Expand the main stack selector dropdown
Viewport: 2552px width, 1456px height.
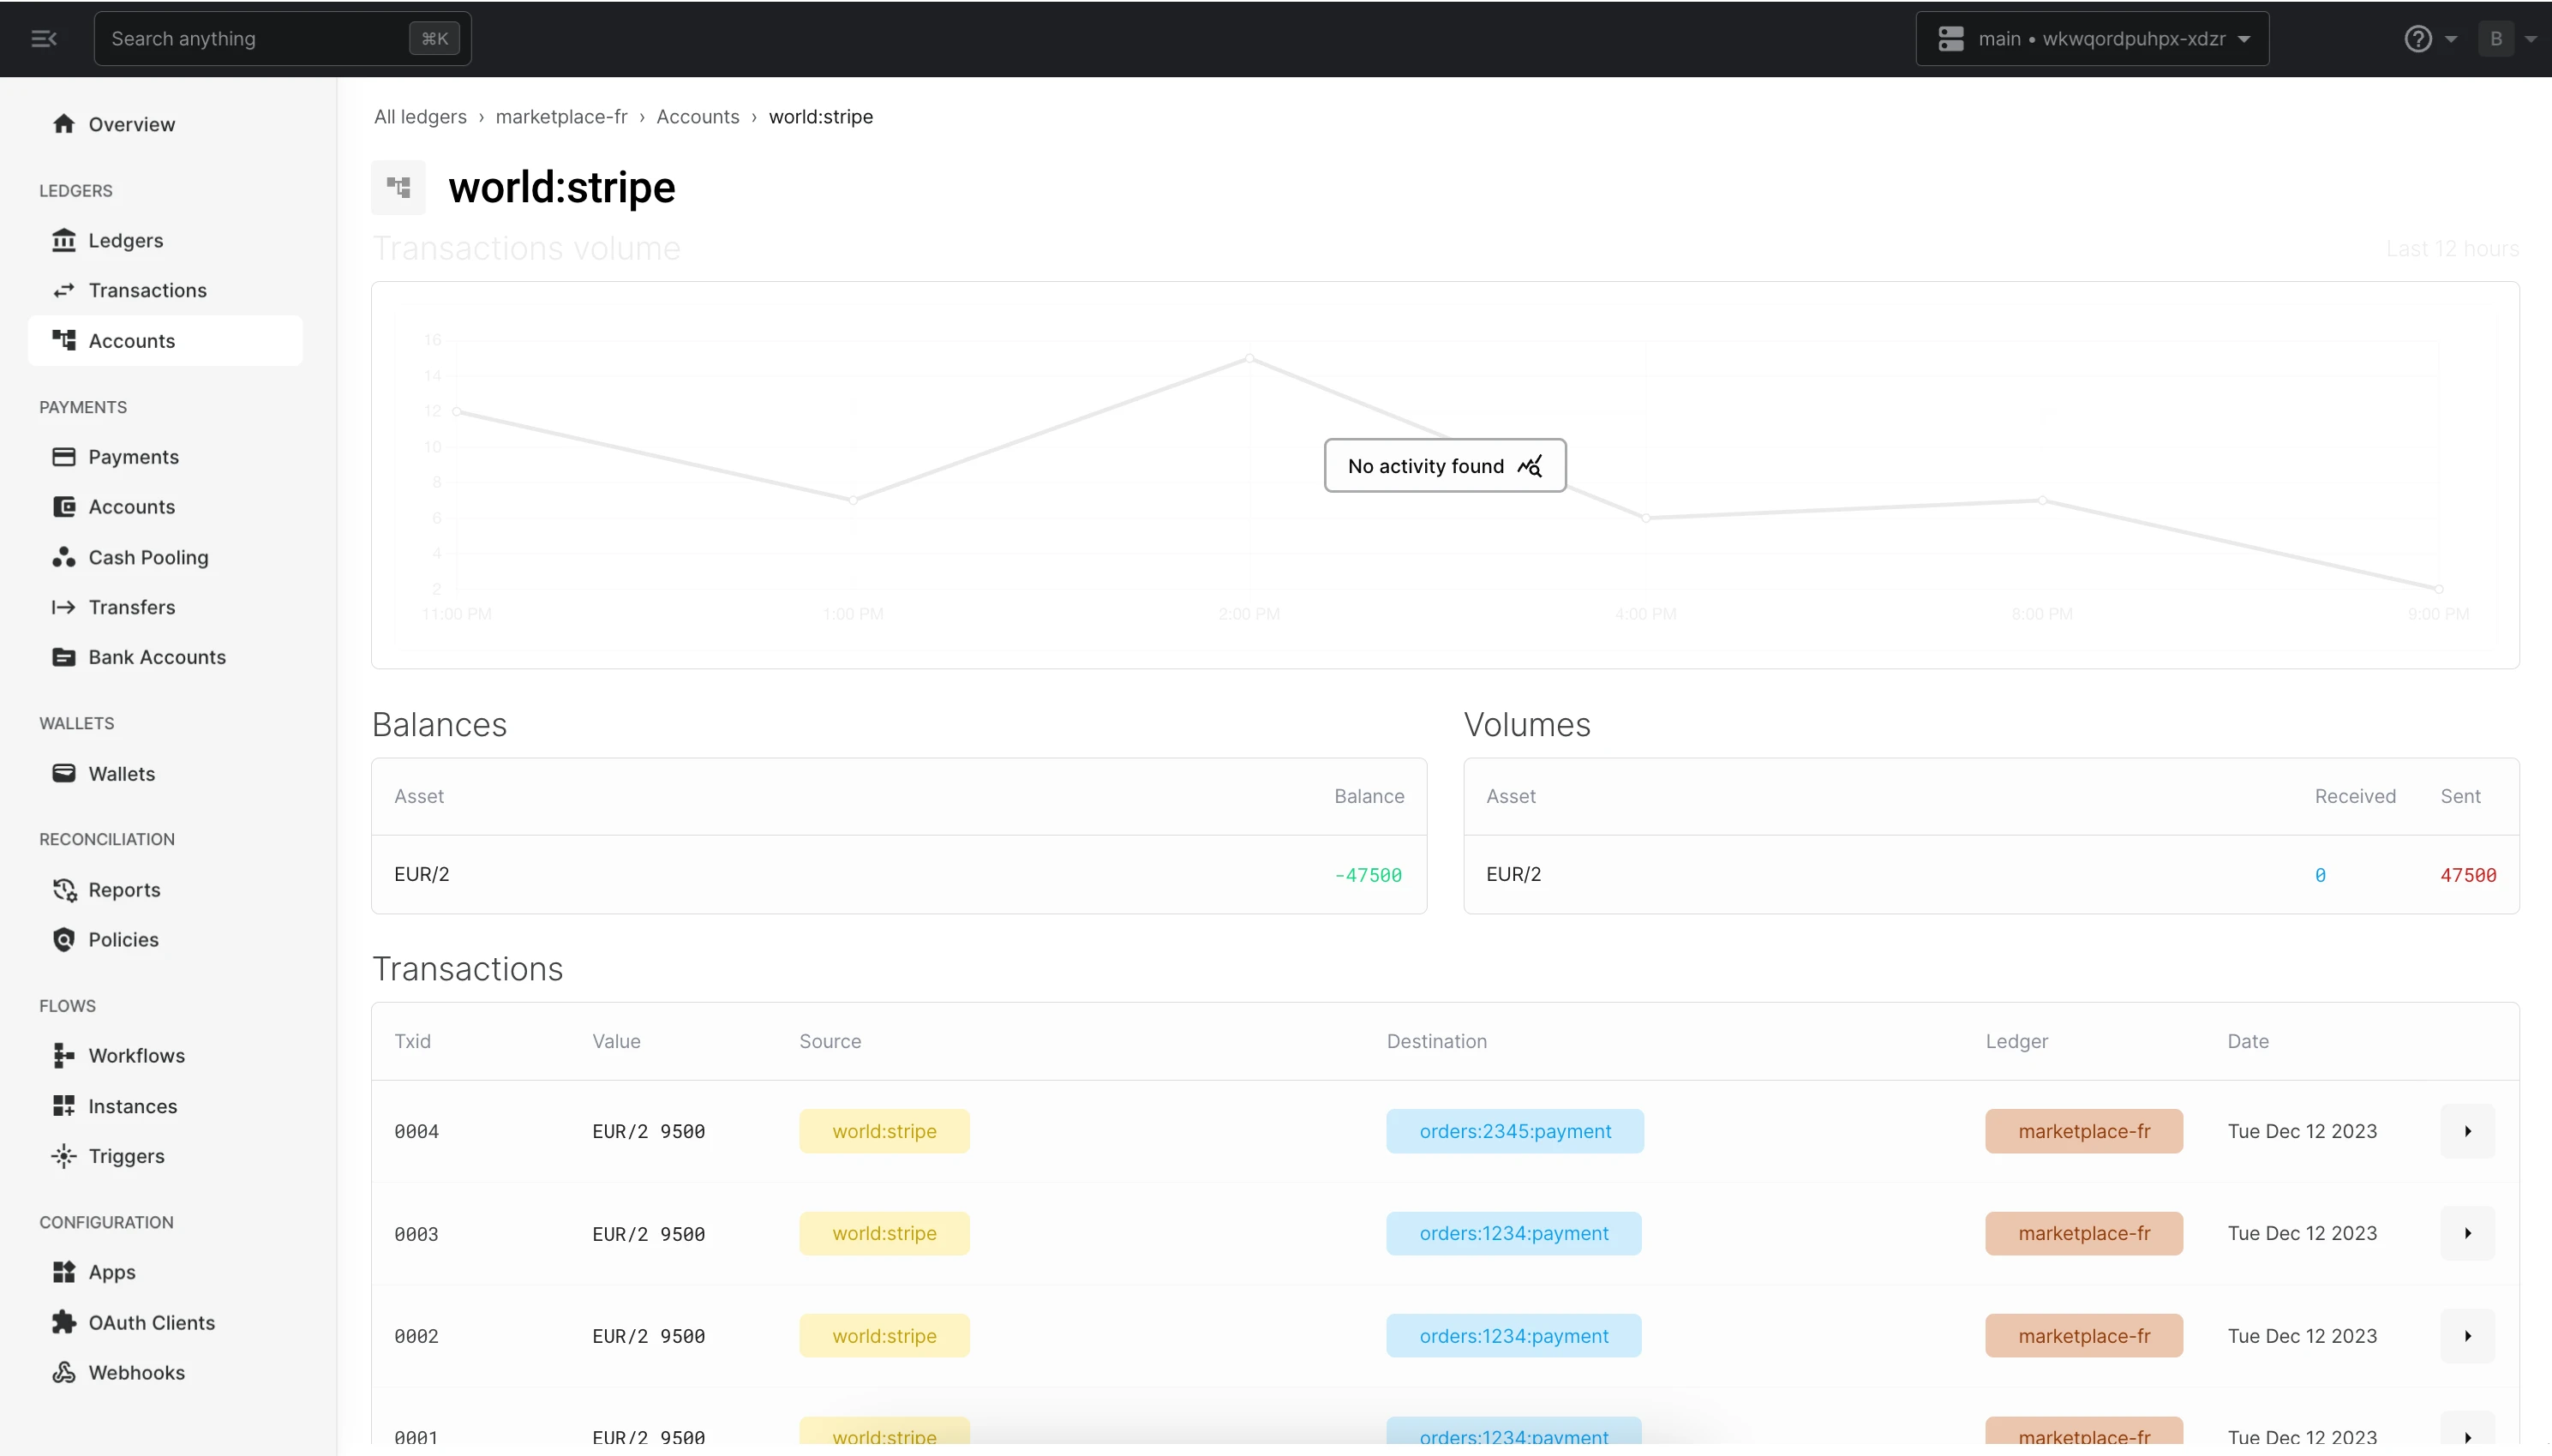[2092, 39]
